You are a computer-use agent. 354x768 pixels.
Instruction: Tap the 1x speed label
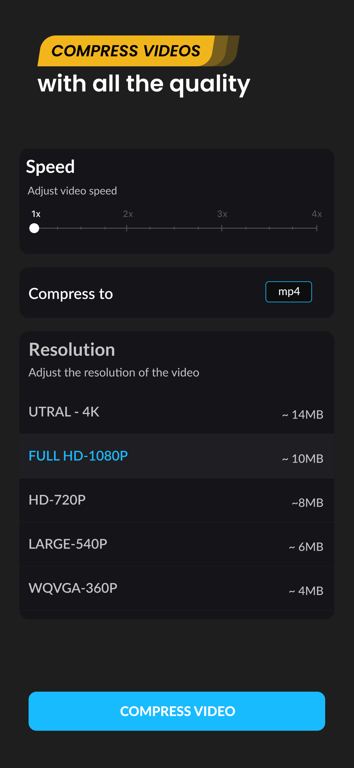point(36,214)
